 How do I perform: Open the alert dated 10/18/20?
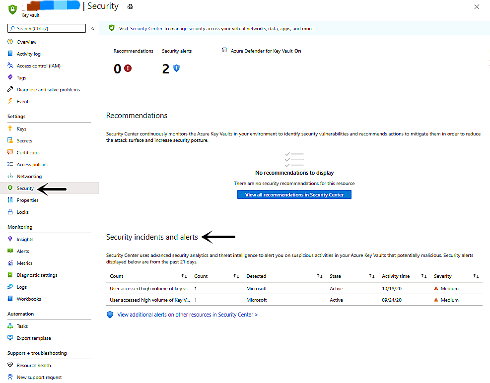pos(294,288)
